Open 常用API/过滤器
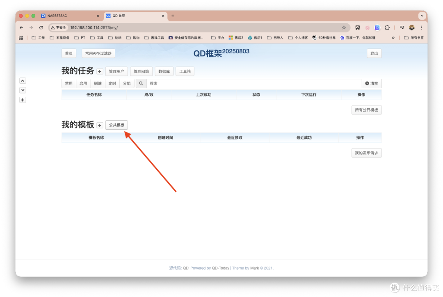 [x=98, y=53]
